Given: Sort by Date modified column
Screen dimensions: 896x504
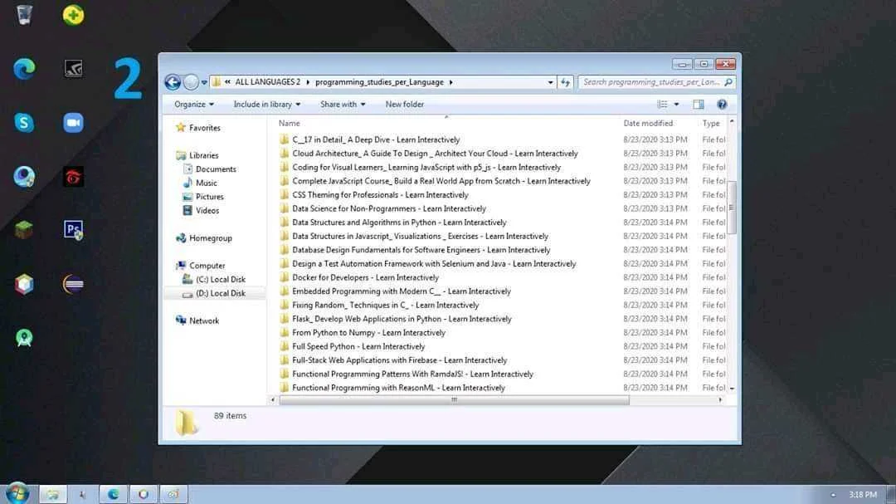Looking at the screenshot, I should tap(648, 123).
